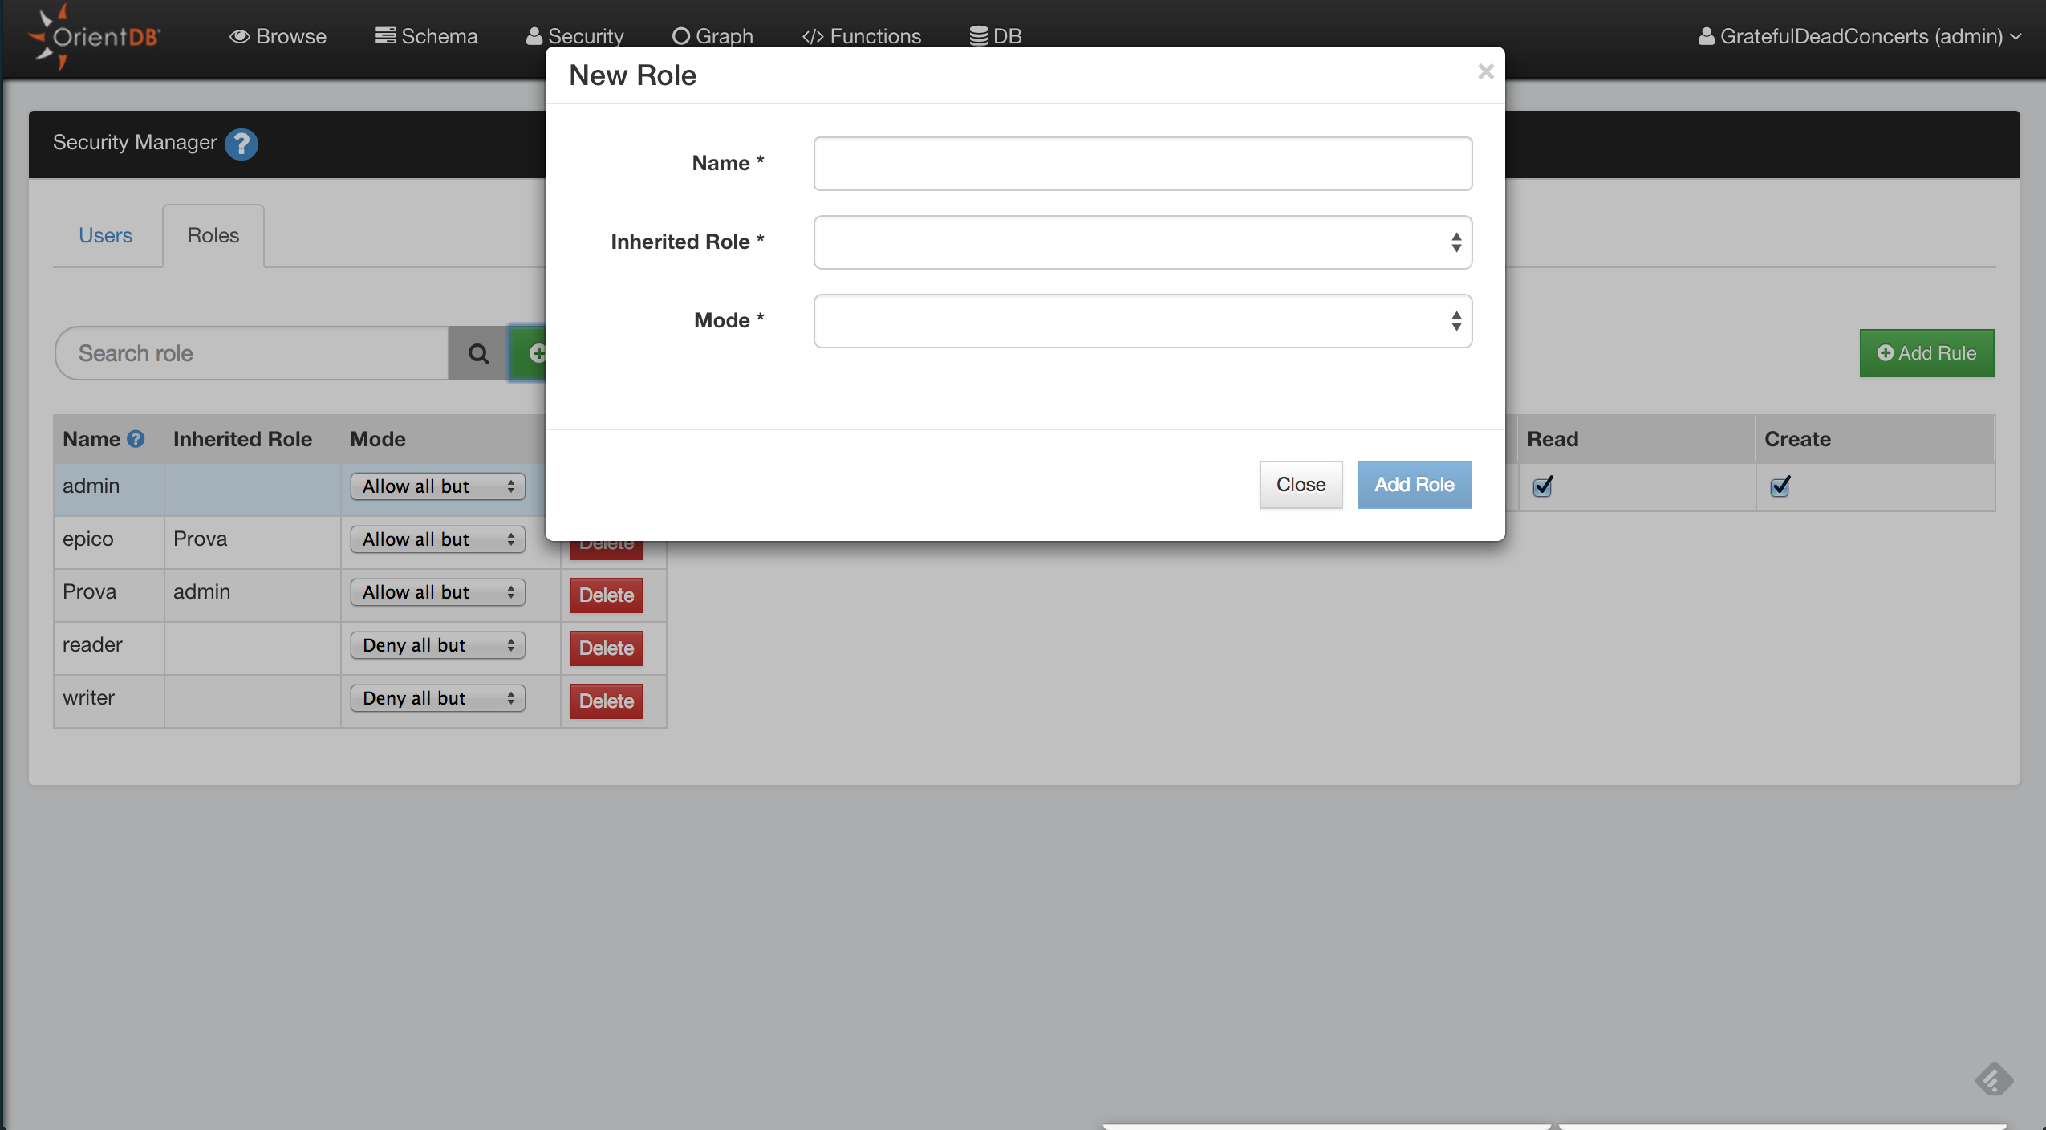
Task: Click the Add Role button
Action: coord(1413,484)
